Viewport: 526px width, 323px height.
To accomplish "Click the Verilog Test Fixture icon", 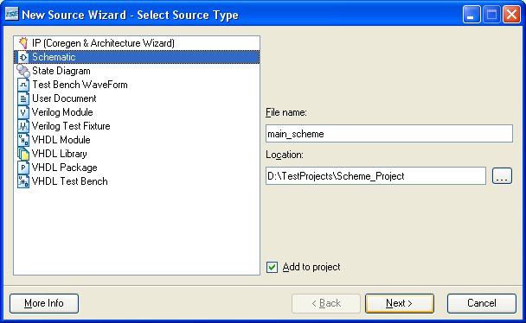I will 23,126.
